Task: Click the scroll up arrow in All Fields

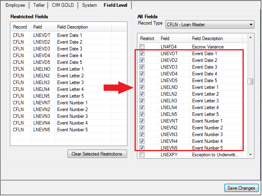Action: pyautogui.click(x=250, y=37)
